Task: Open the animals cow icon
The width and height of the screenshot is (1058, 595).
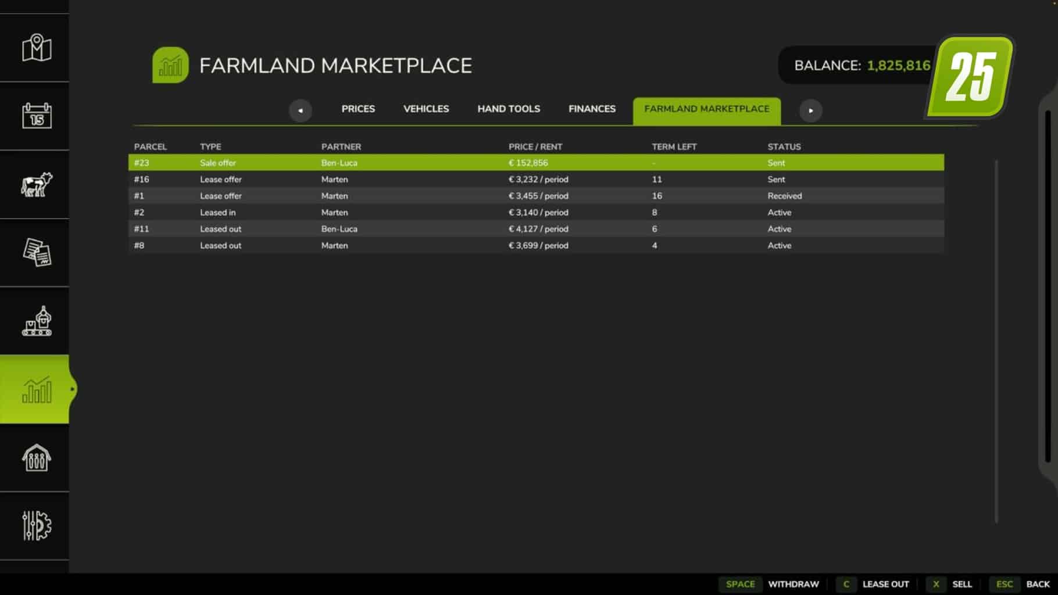Action: (37, 185)
